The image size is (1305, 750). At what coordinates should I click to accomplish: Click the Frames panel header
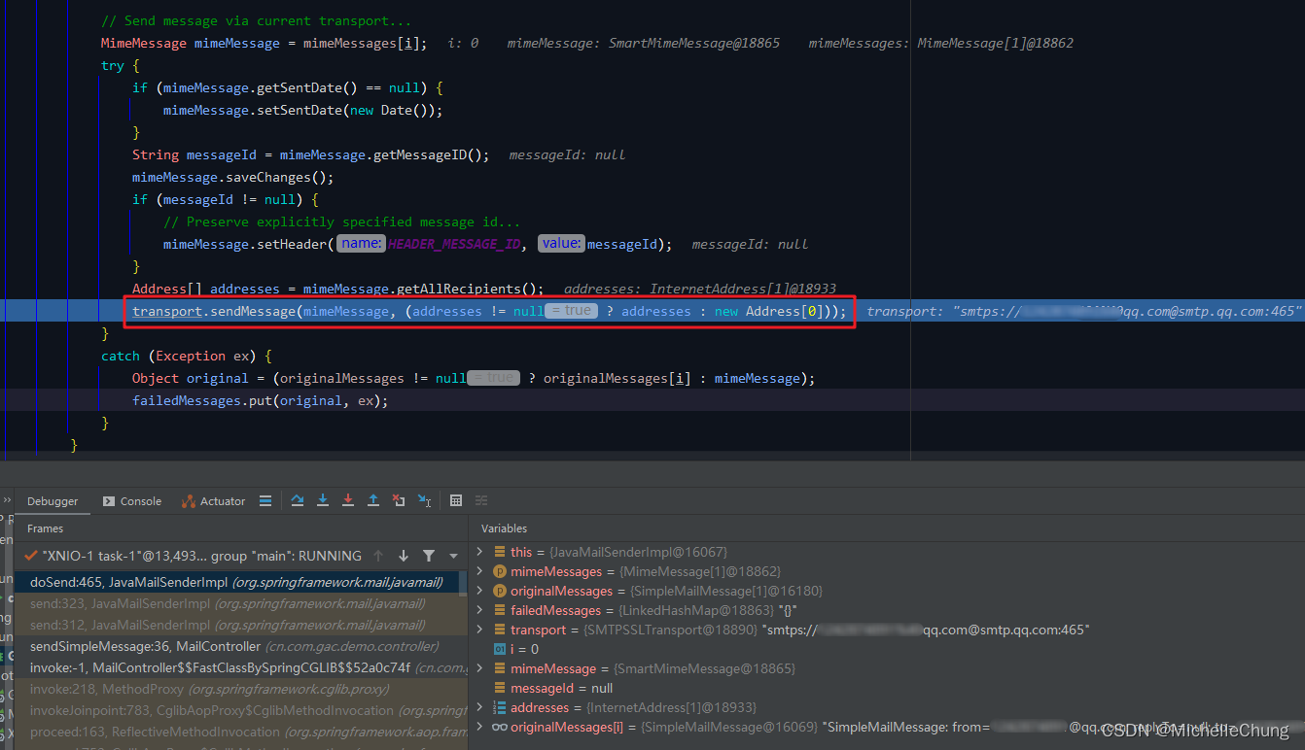coord(45,528)
